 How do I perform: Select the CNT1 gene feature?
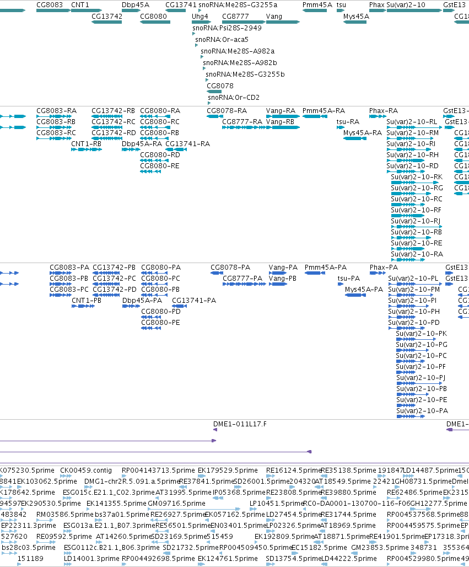87,10
